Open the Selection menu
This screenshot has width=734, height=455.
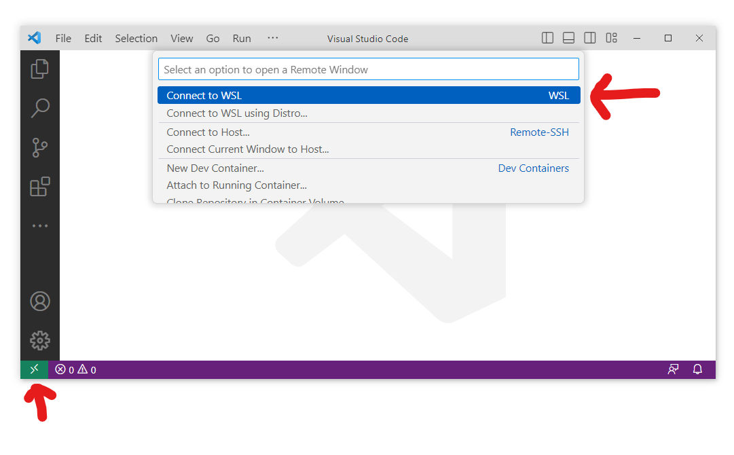tap(136, 39)
